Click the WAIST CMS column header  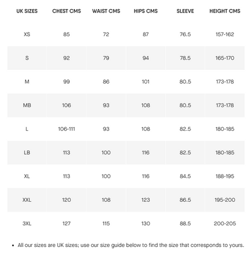(106, 11)
